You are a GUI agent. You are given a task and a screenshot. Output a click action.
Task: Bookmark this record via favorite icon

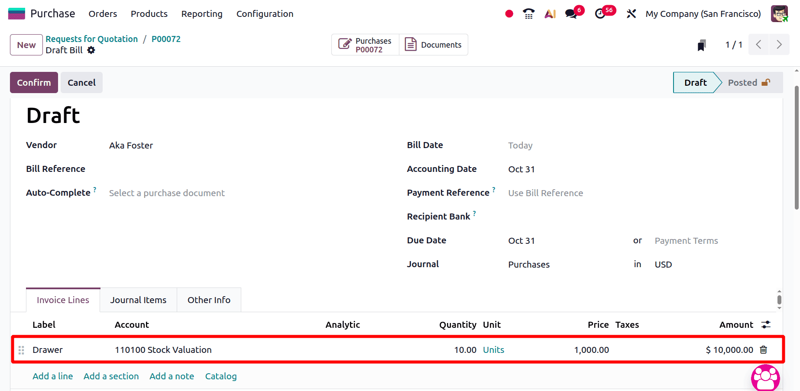pyautogui.click(x=702, y=45)
